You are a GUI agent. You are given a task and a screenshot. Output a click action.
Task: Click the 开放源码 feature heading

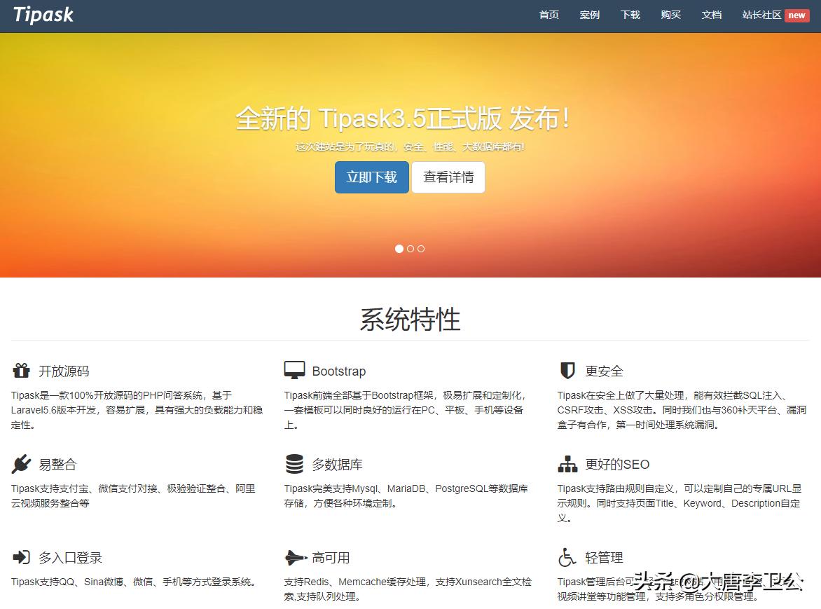pyautogui.click(x=64, y=371)
